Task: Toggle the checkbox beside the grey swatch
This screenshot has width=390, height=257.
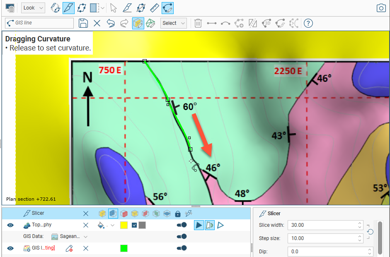Action: pos(134,225)
